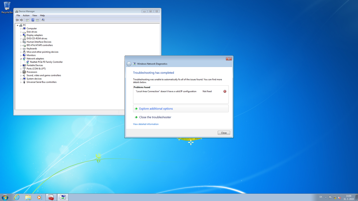358x201 pixels.
Task: Open View detailed information link
Action: click(146, 124)
